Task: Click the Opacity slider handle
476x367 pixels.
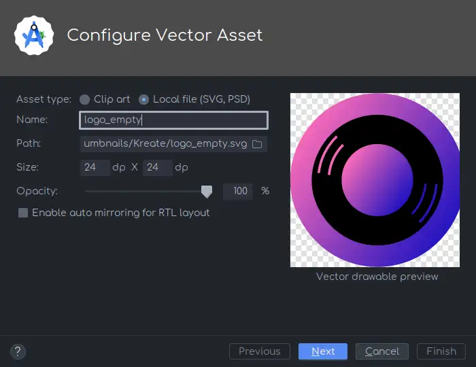Action: tap(207, 192)
